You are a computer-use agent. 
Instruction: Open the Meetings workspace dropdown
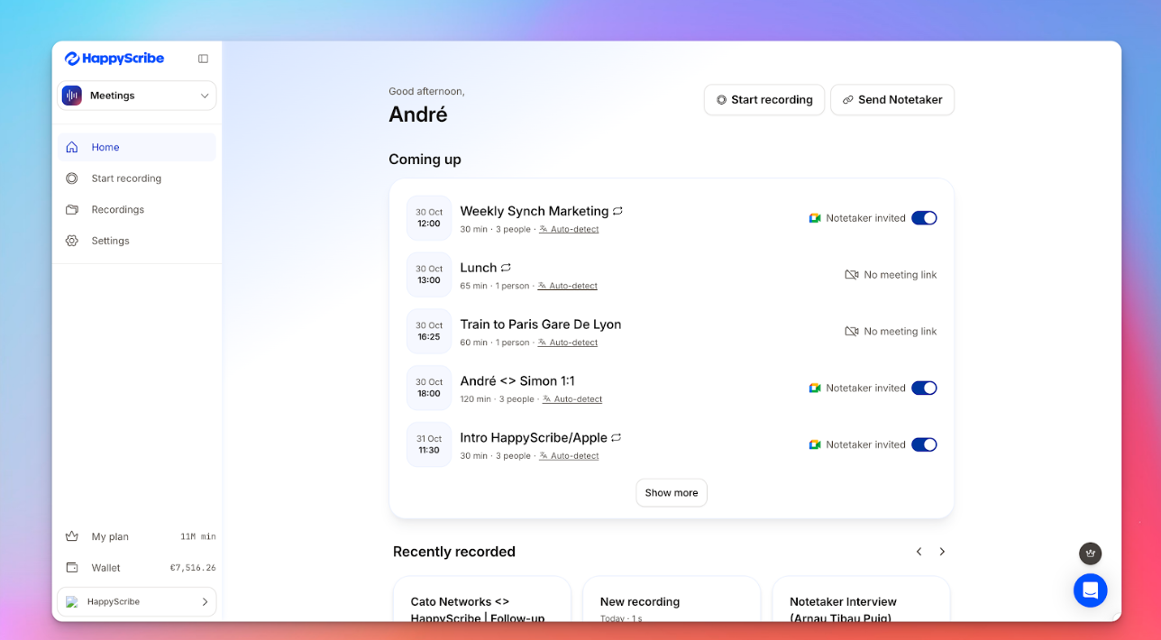(x=136, y=96)
